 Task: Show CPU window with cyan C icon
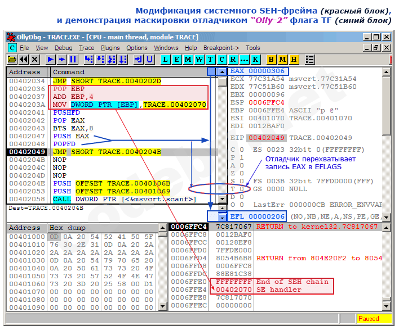tap(221, 60)
